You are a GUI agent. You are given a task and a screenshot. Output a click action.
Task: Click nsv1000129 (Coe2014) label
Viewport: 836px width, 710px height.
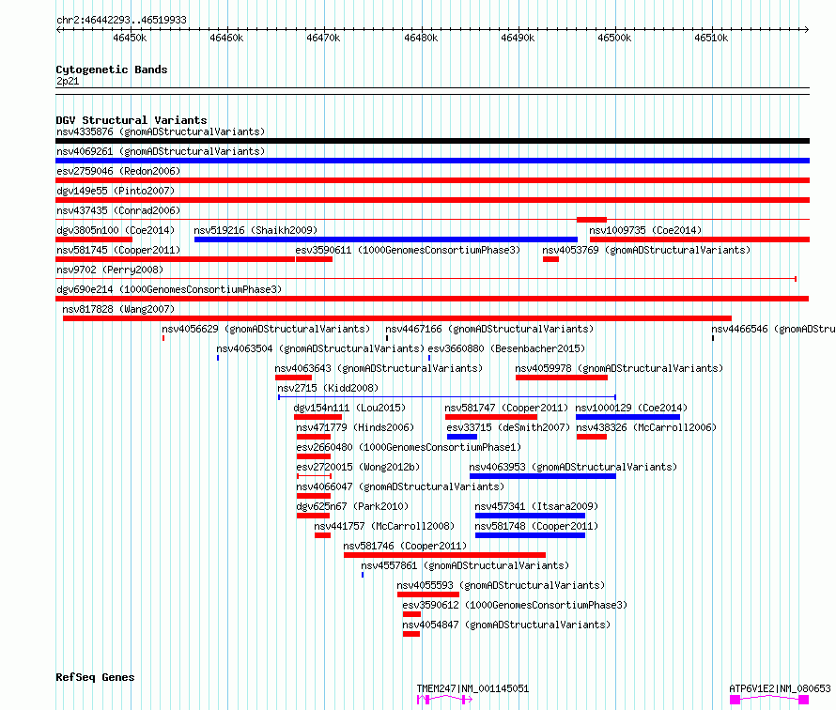(631, 408)
